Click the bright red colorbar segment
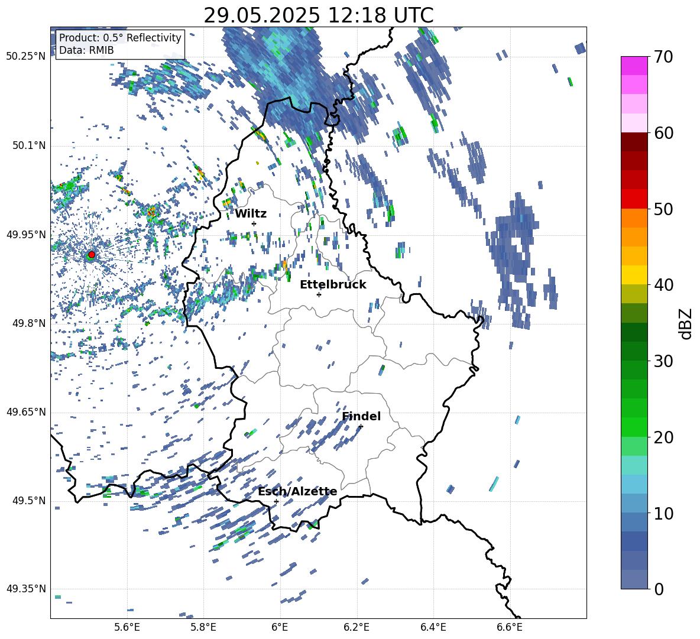Image resolution: width=700 pixels, height=639 pixels. coord(634,199)
